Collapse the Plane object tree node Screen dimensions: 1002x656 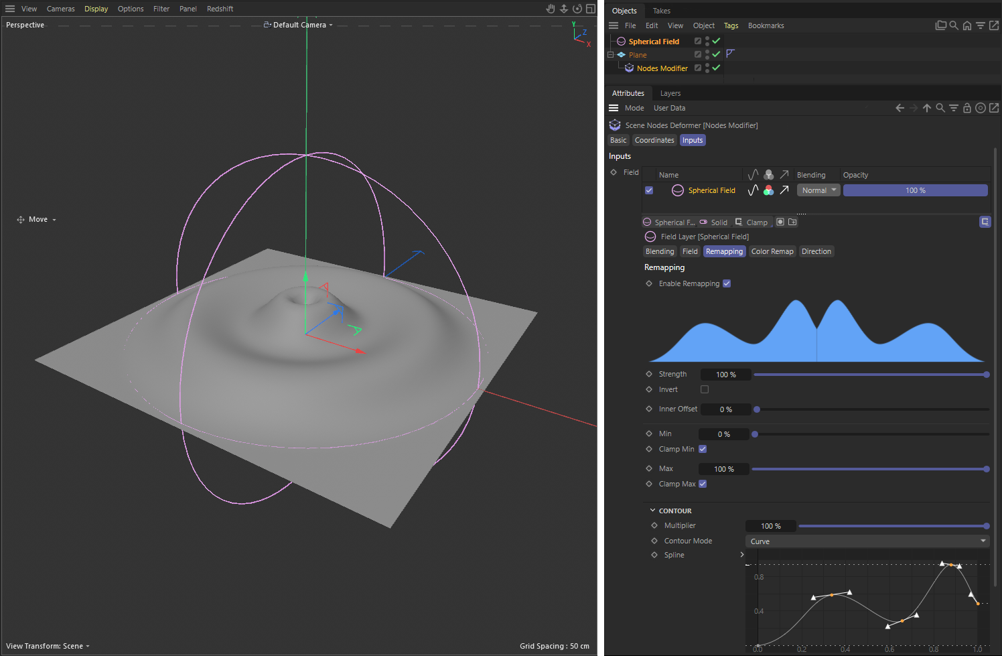click(x=611, y=55)
